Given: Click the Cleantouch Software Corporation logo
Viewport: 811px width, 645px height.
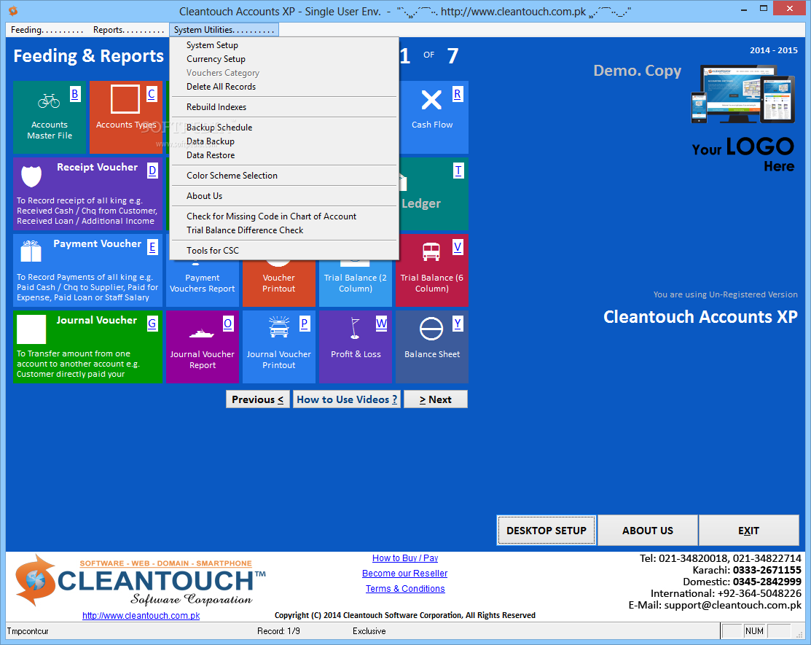Looking at the screenshot, I should 141,582.
